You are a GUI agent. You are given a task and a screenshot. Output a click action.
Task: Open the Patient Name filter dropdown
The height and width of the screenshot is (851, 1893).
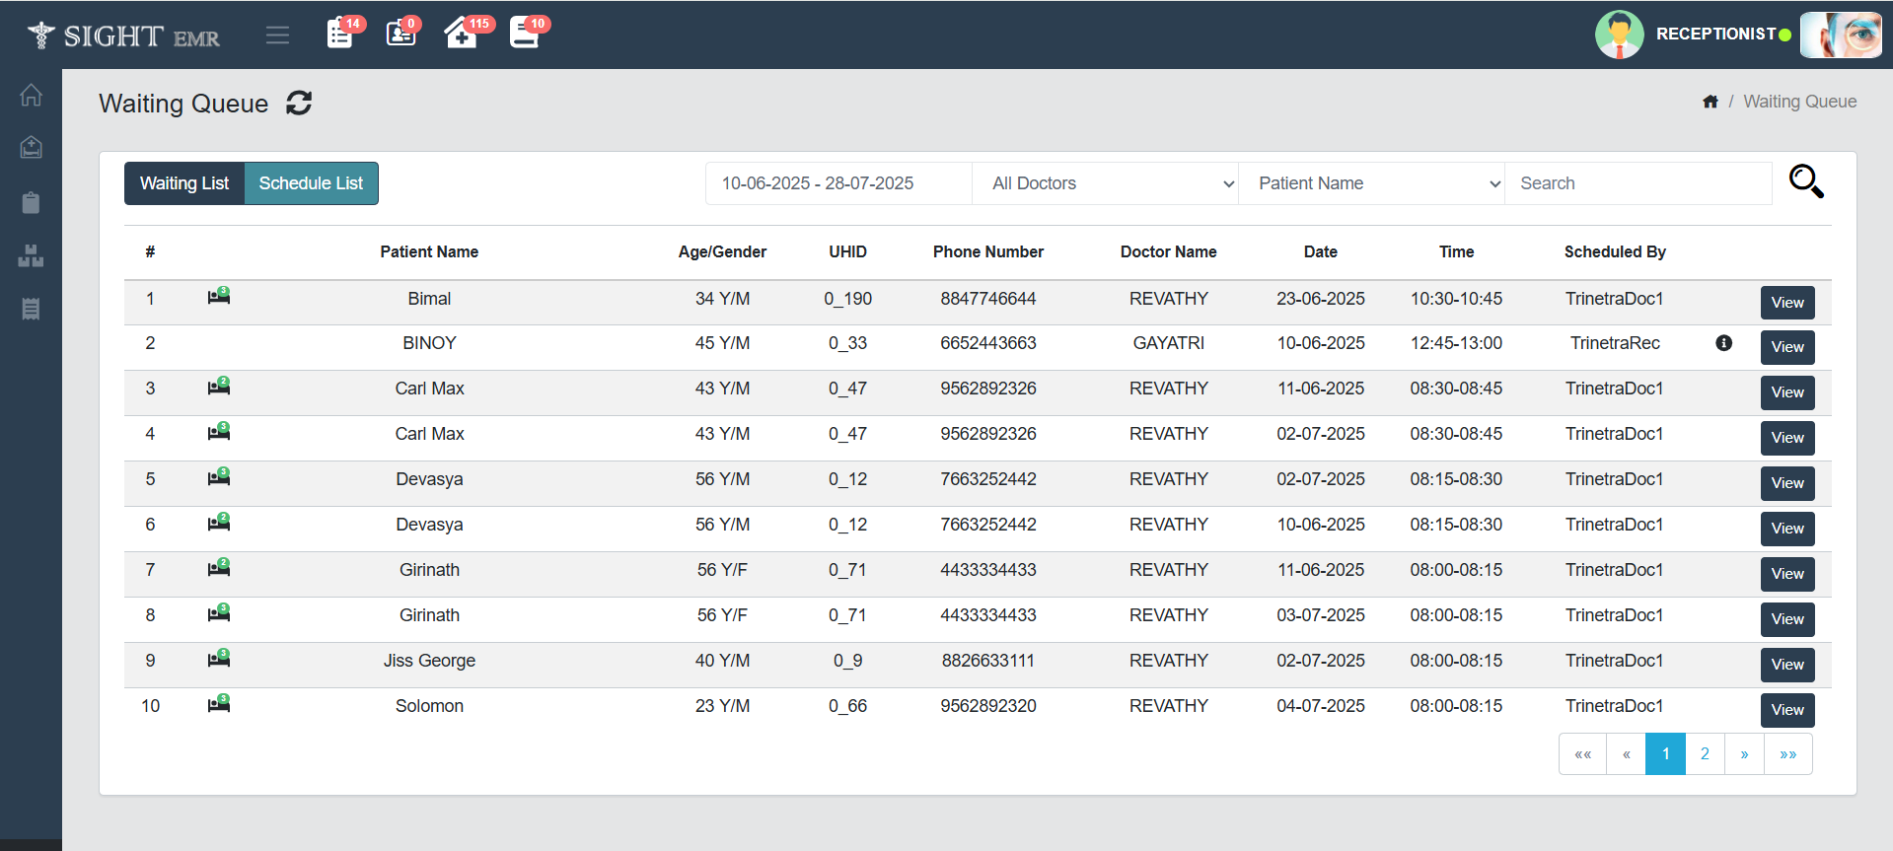coord(1371,183)
